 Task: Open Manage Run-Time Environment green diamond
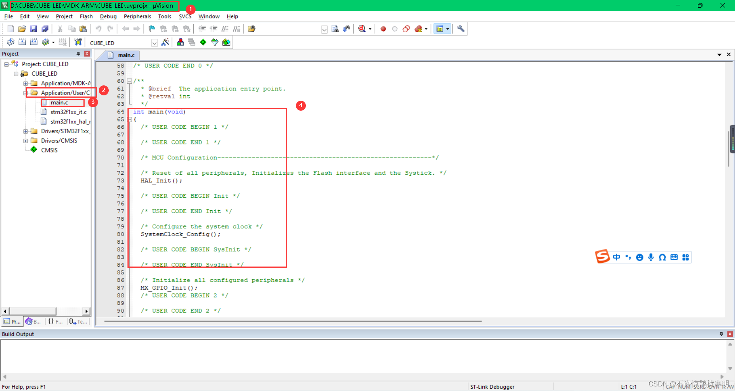(203, 42)
